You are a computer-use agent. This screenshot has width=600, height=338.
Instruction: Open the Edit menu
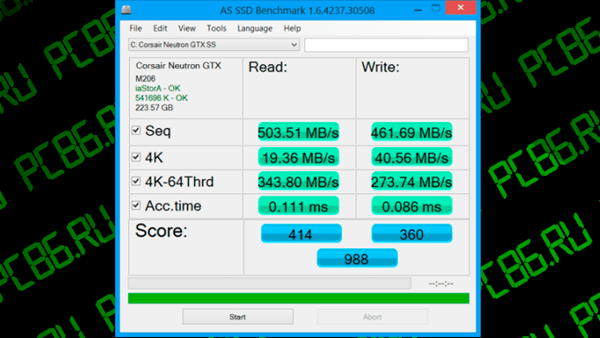[160, 28]
